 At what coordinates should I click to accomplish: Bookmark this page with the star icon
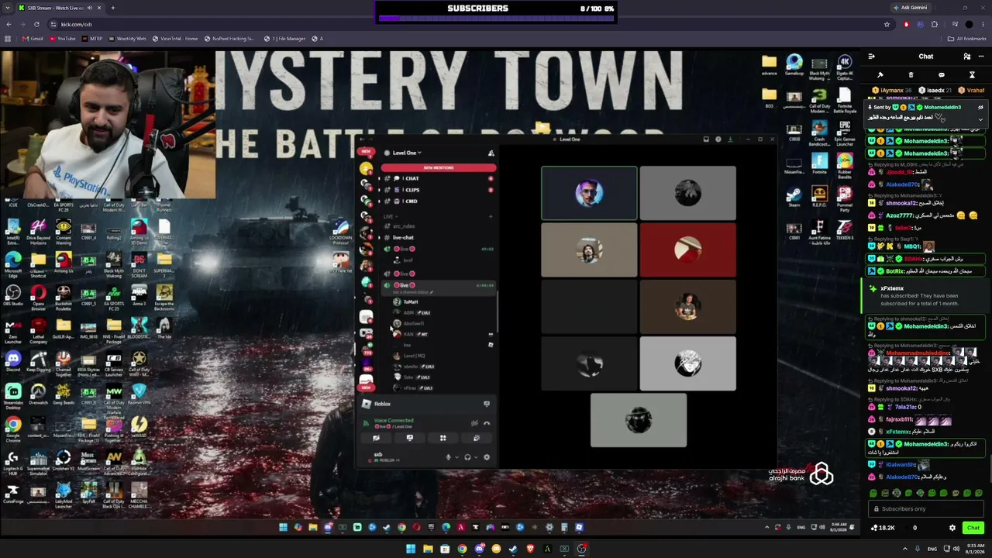coord(887,24)
